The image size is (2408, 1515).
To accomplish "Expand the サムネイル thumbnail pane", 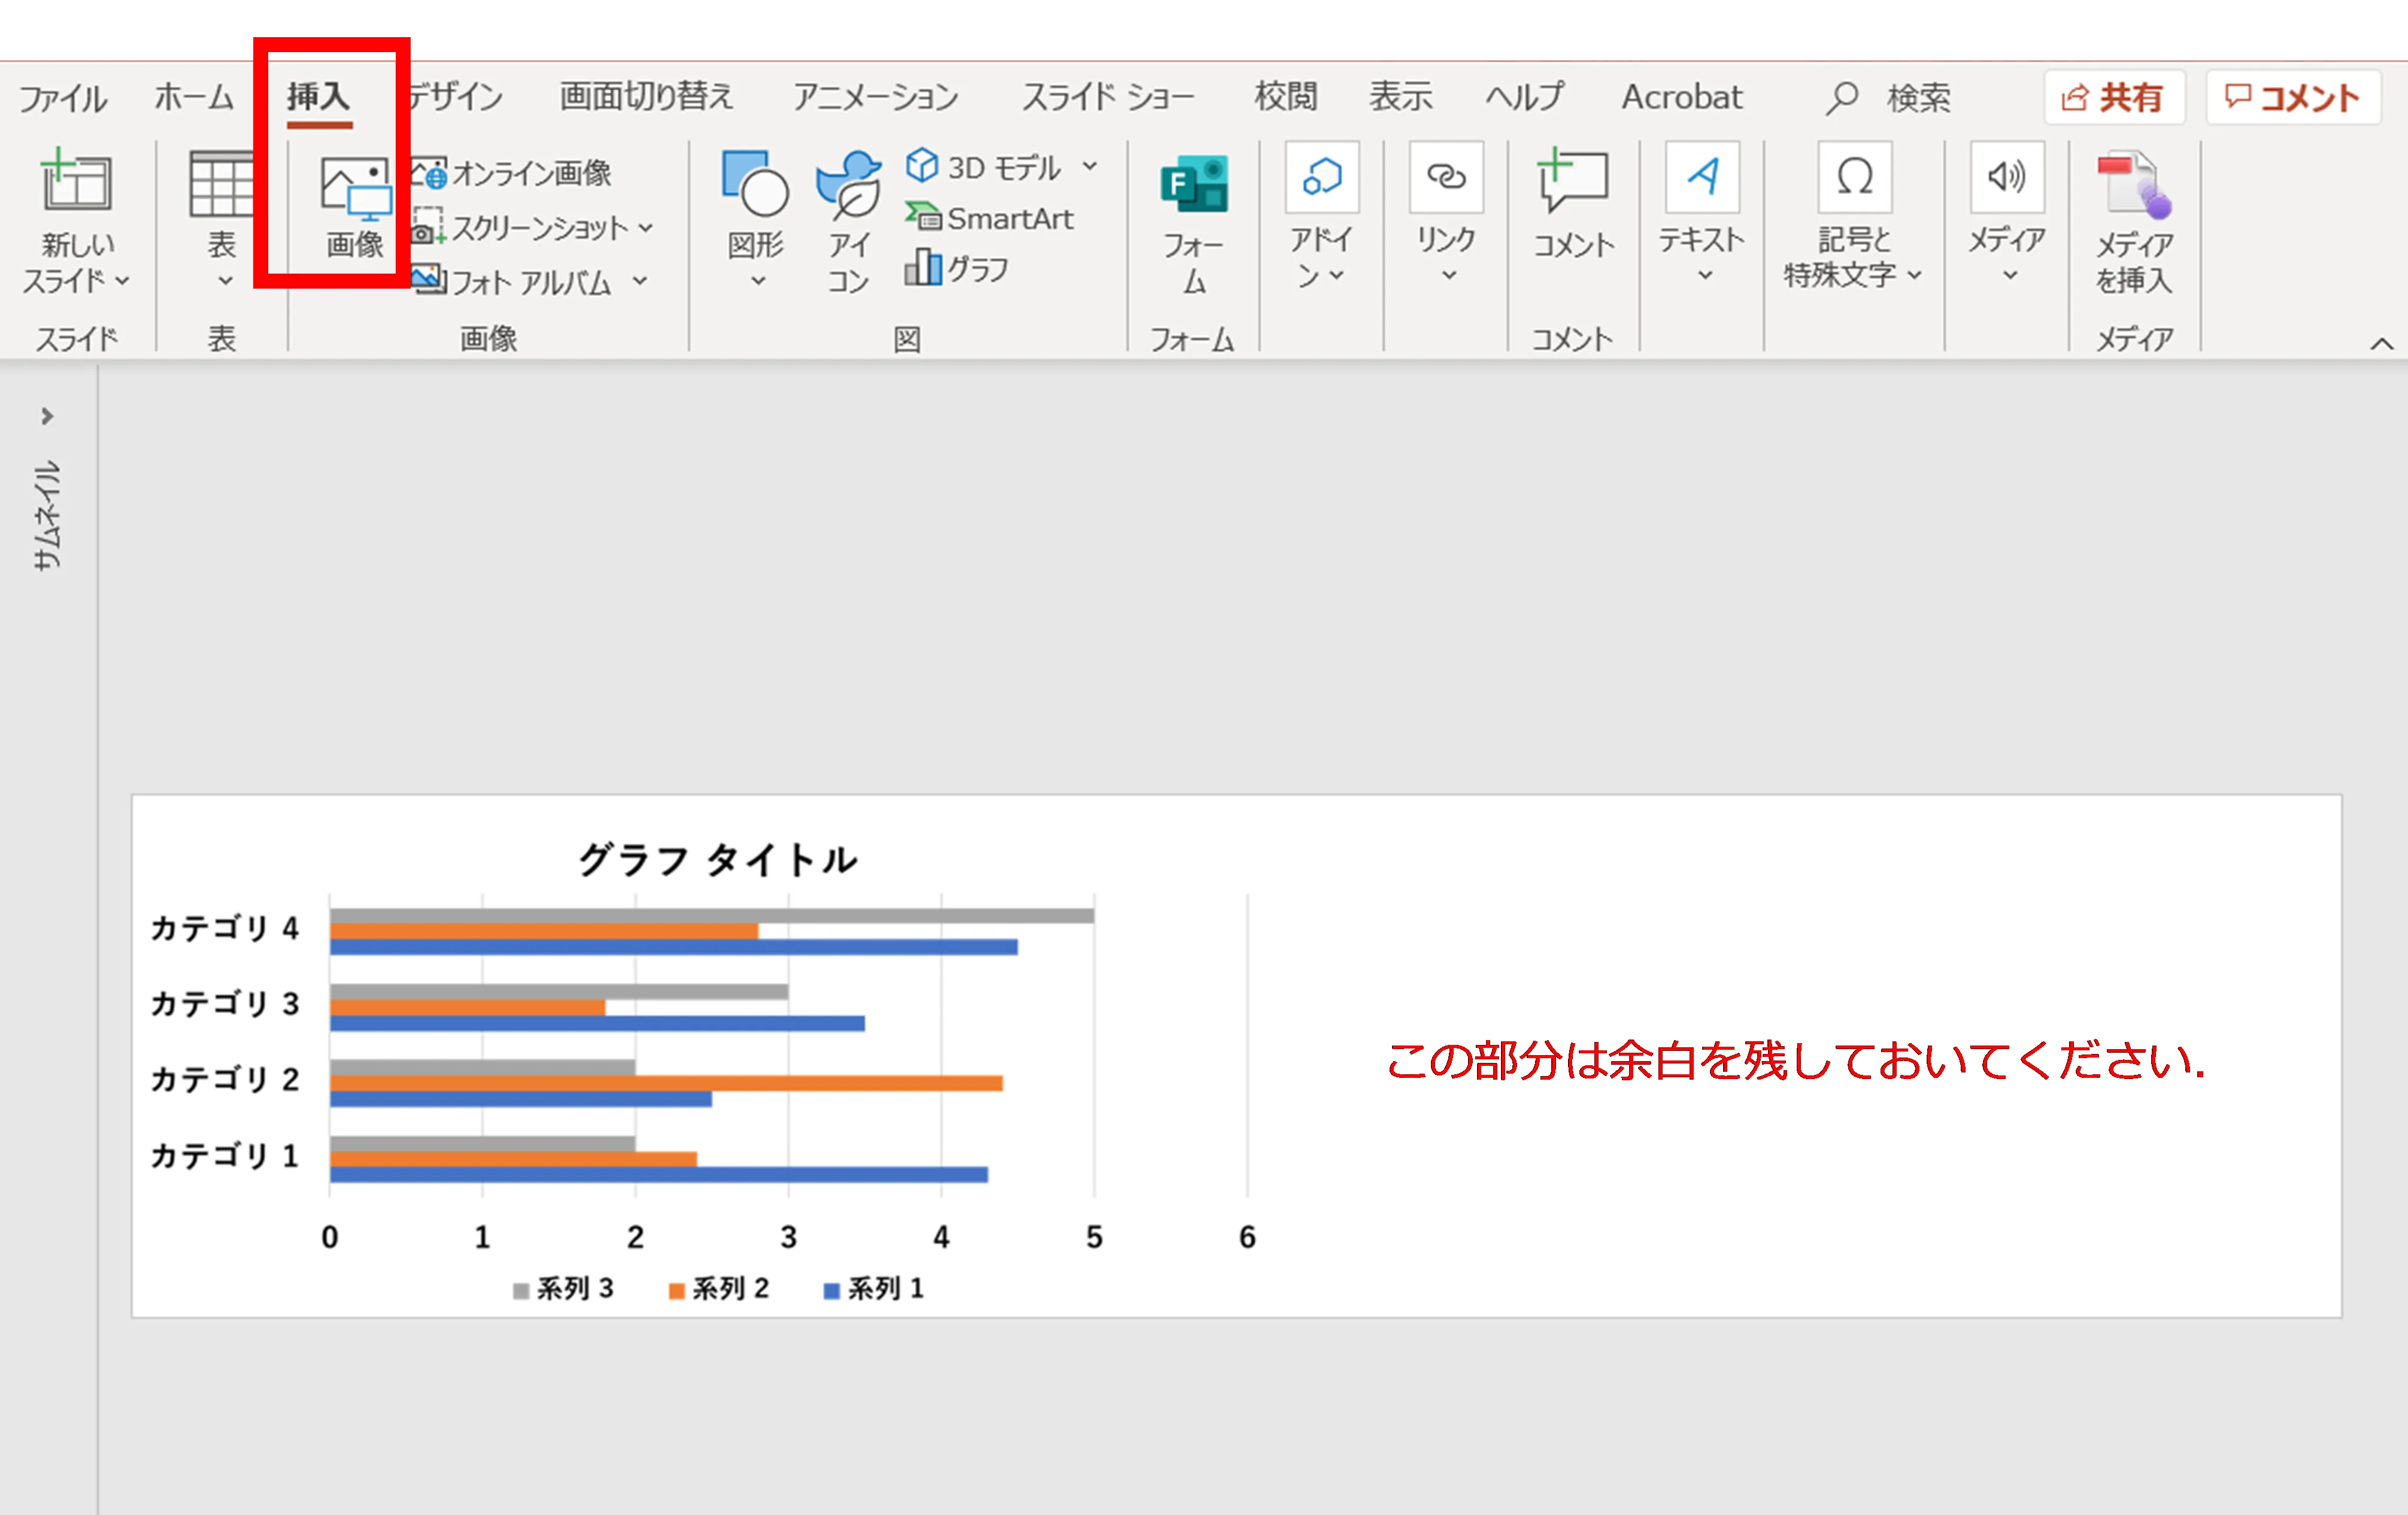I will coord(47,416).
